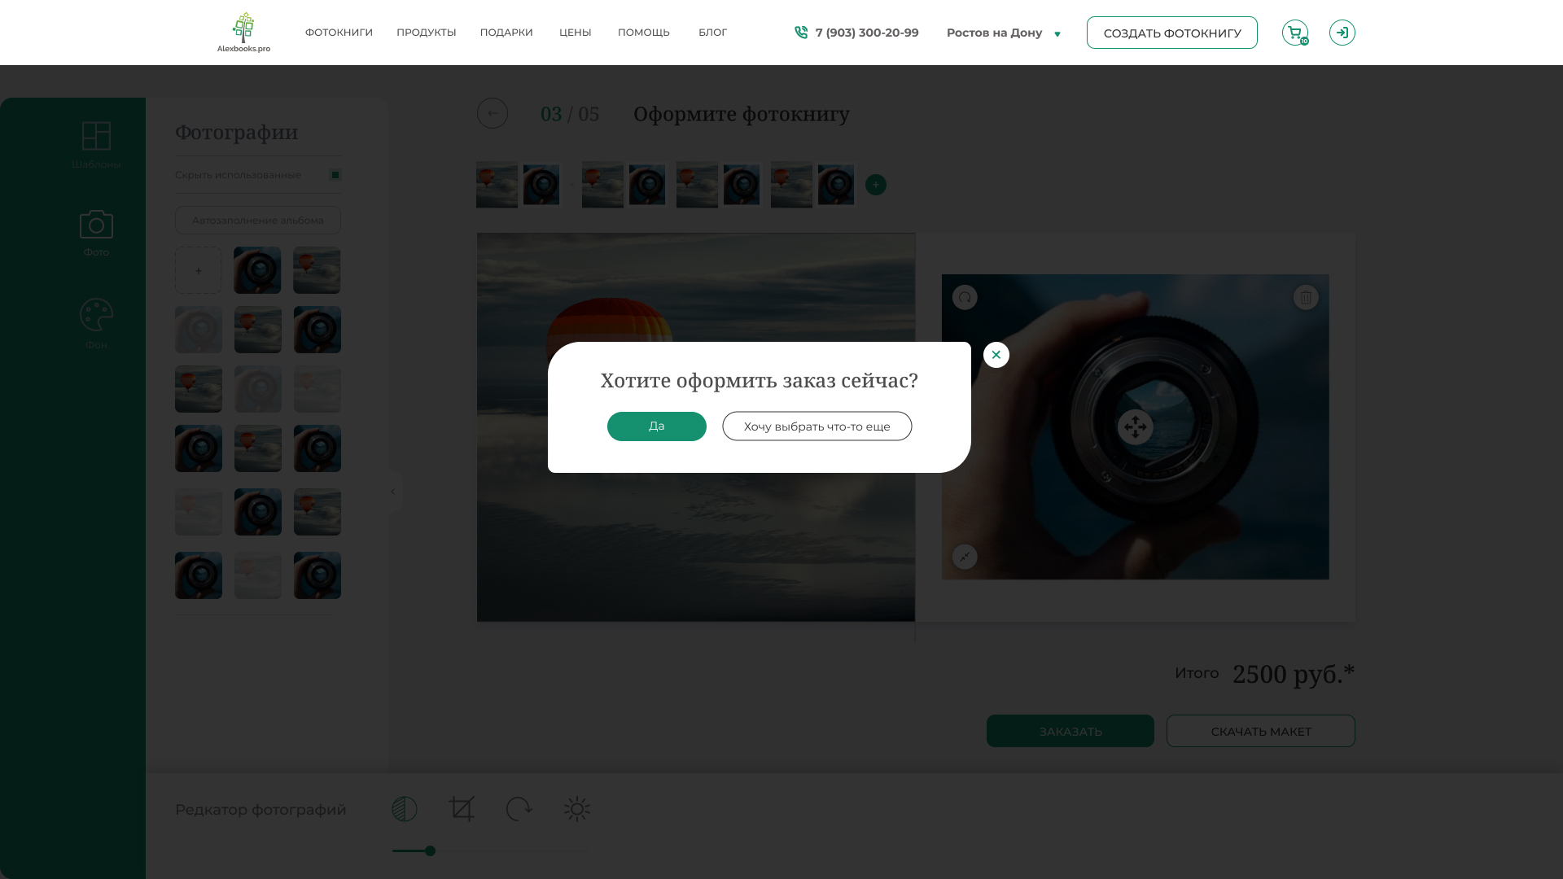Open the Фото camera panel
Viewport: 1563px width, 879px height.
click(96, 234)
